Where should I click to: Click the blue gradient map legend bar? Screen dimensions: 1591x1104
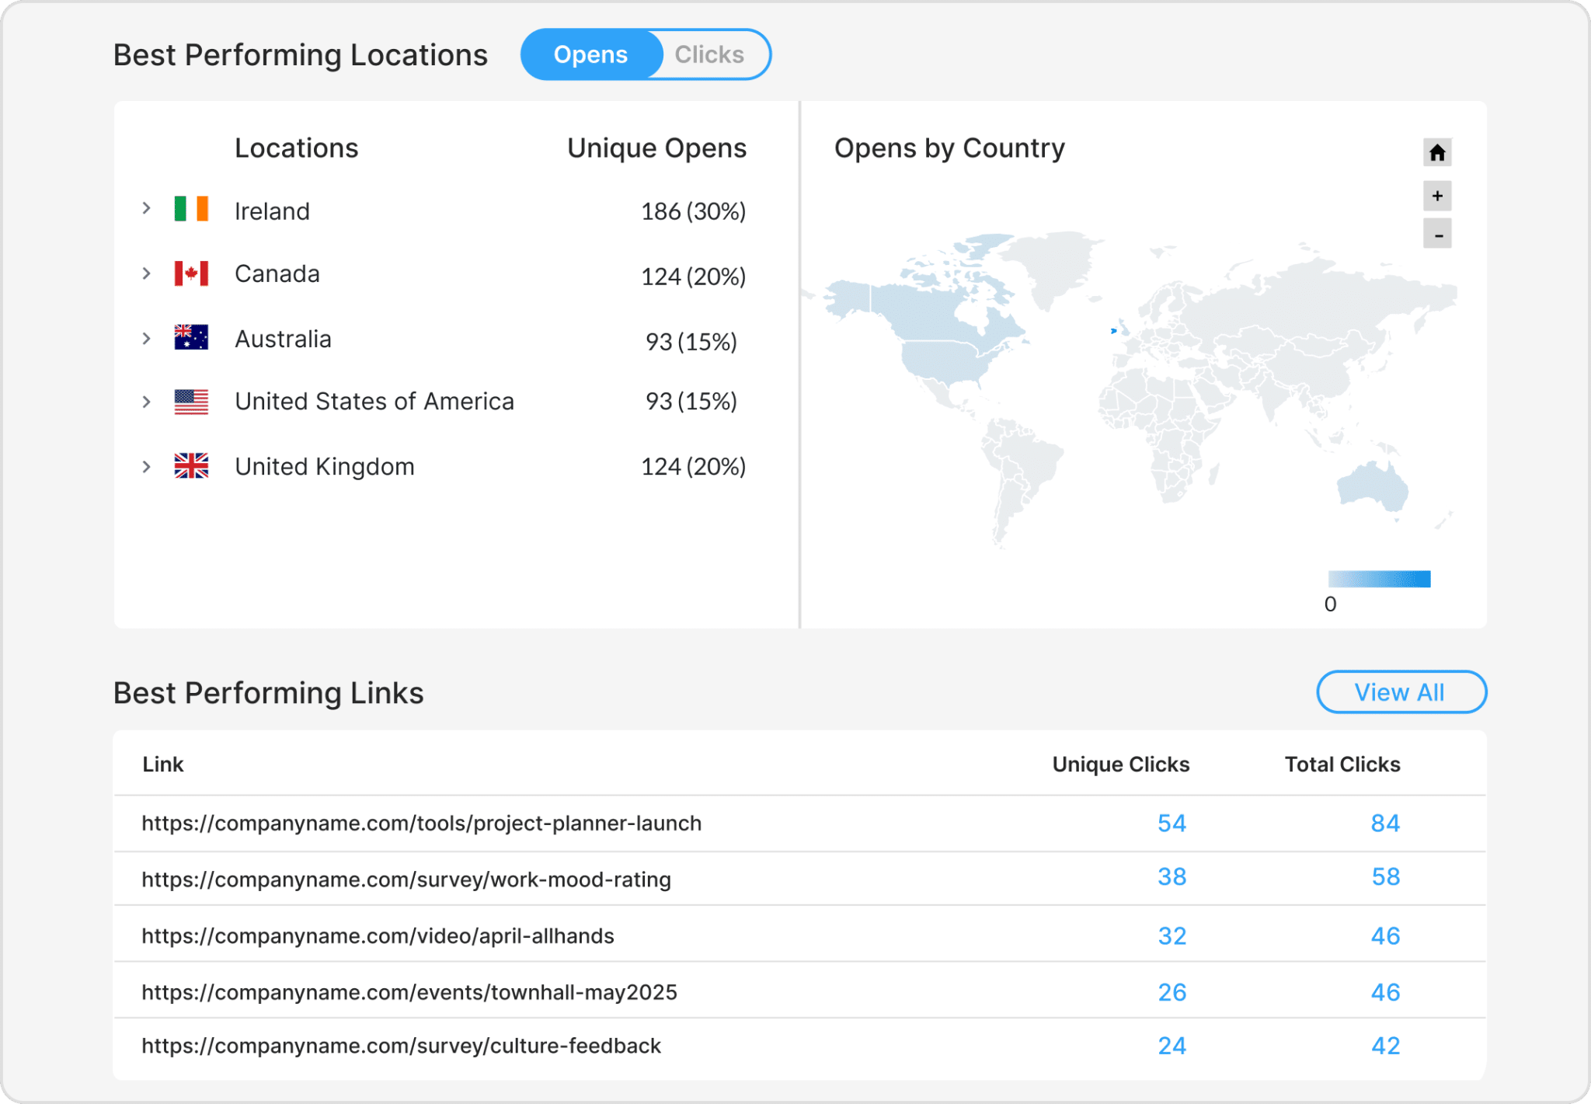click(1379, 579)
